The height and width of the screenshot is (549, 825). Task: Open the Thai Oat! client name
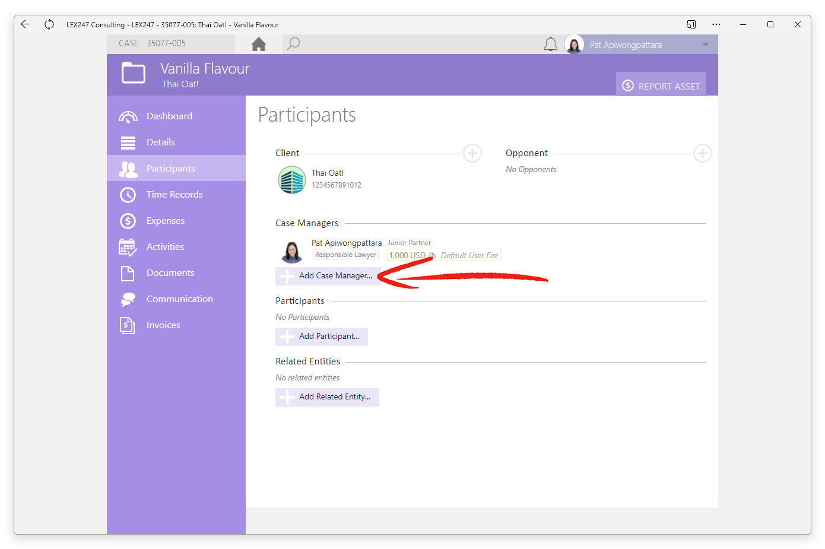(x=328, y=173)
